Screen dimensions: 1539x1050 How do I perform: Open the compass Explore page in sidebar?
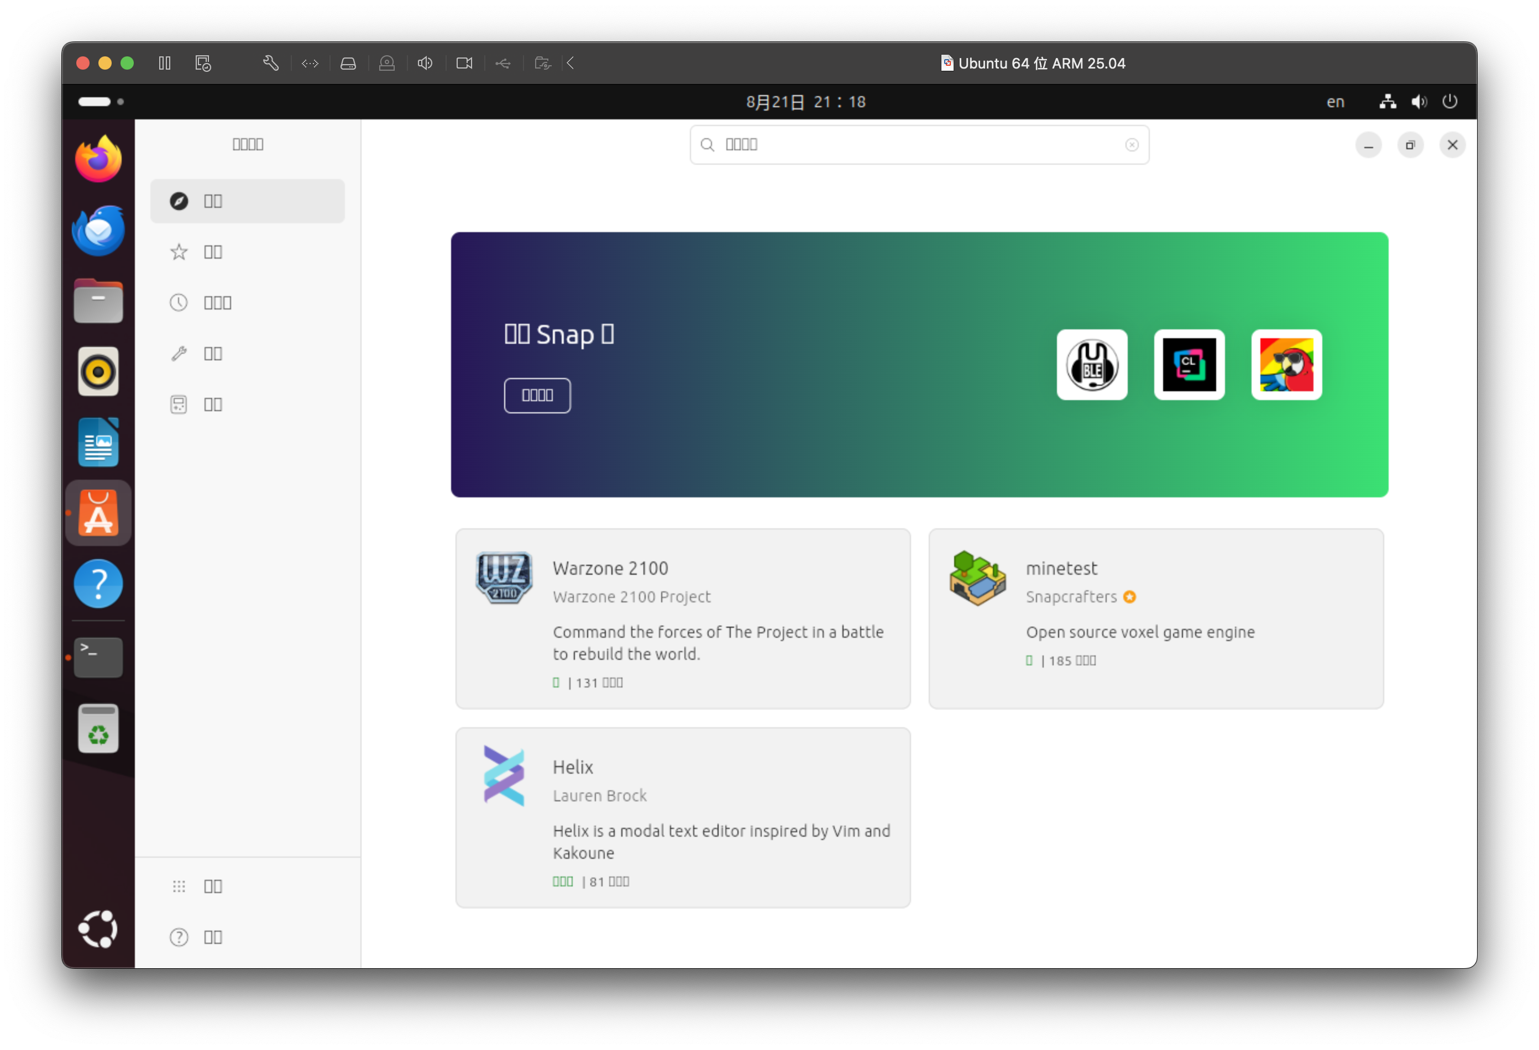[247, 201]
